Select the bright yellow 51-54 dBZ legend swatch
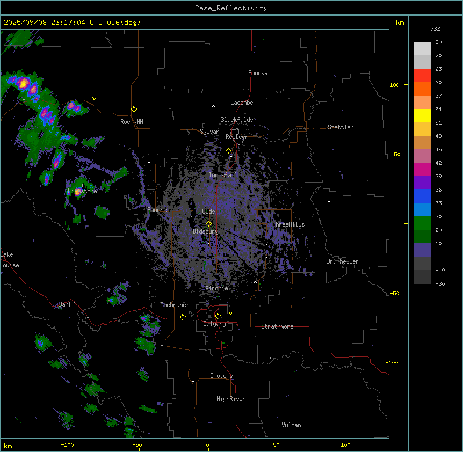Screen dimensions: 463x452 [422, 115]
